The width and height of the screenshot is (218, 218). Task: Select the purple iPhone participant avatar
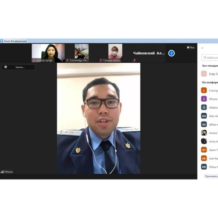click(x=204, y=99)
